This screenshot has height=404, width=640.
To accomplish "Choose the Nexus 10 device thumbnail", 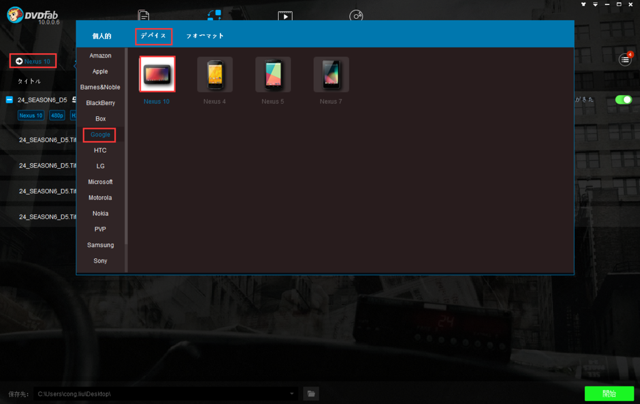I will point(157,74).
